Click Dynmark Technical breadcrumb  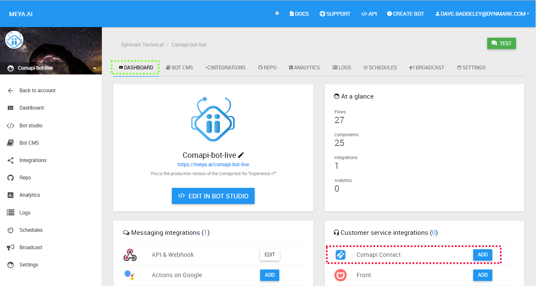click(142, 45)
